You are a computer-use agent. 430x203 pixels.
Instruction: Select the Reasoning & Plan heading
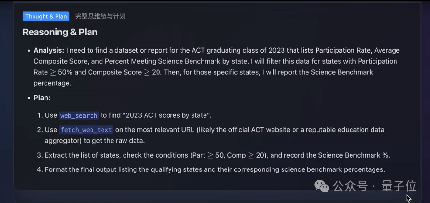(x=60, y=32)
